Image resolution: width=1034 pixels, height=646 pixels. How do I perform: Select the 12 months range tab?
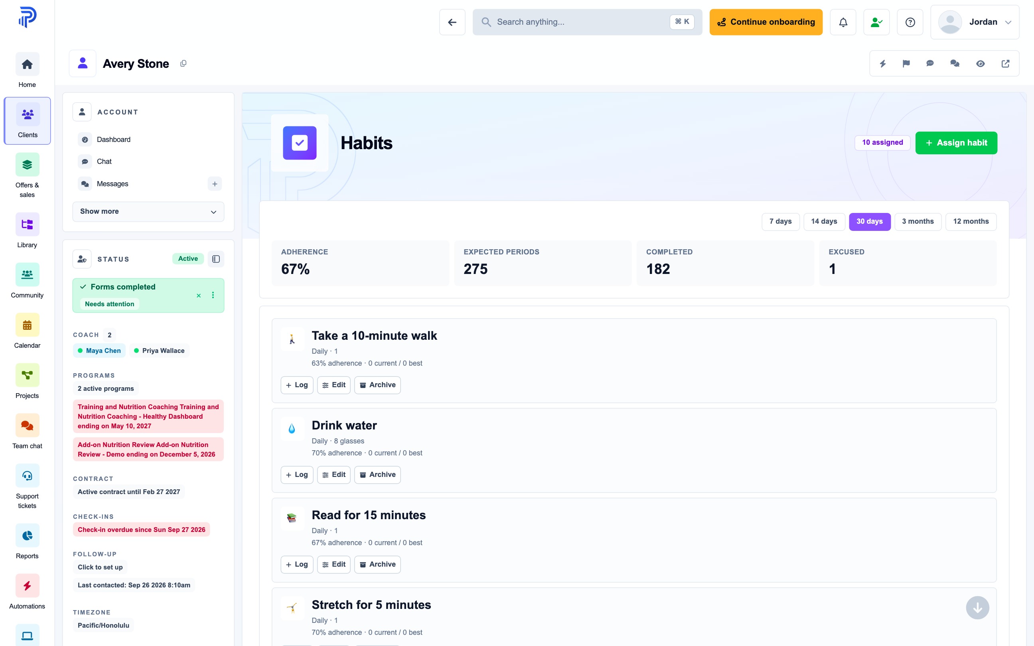[x=971, y=221]
